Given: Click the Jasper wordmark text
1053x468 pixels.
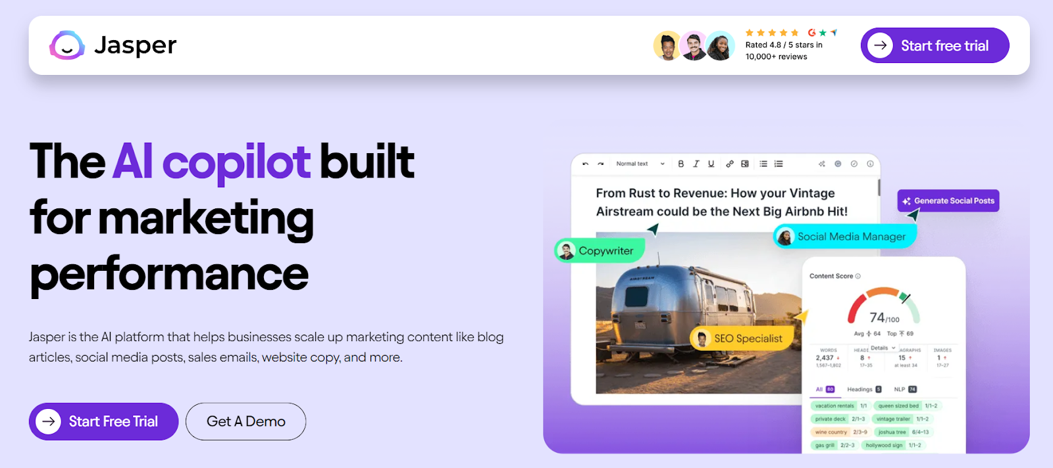Looking at the screenshot, I should (x=136, y=45).
